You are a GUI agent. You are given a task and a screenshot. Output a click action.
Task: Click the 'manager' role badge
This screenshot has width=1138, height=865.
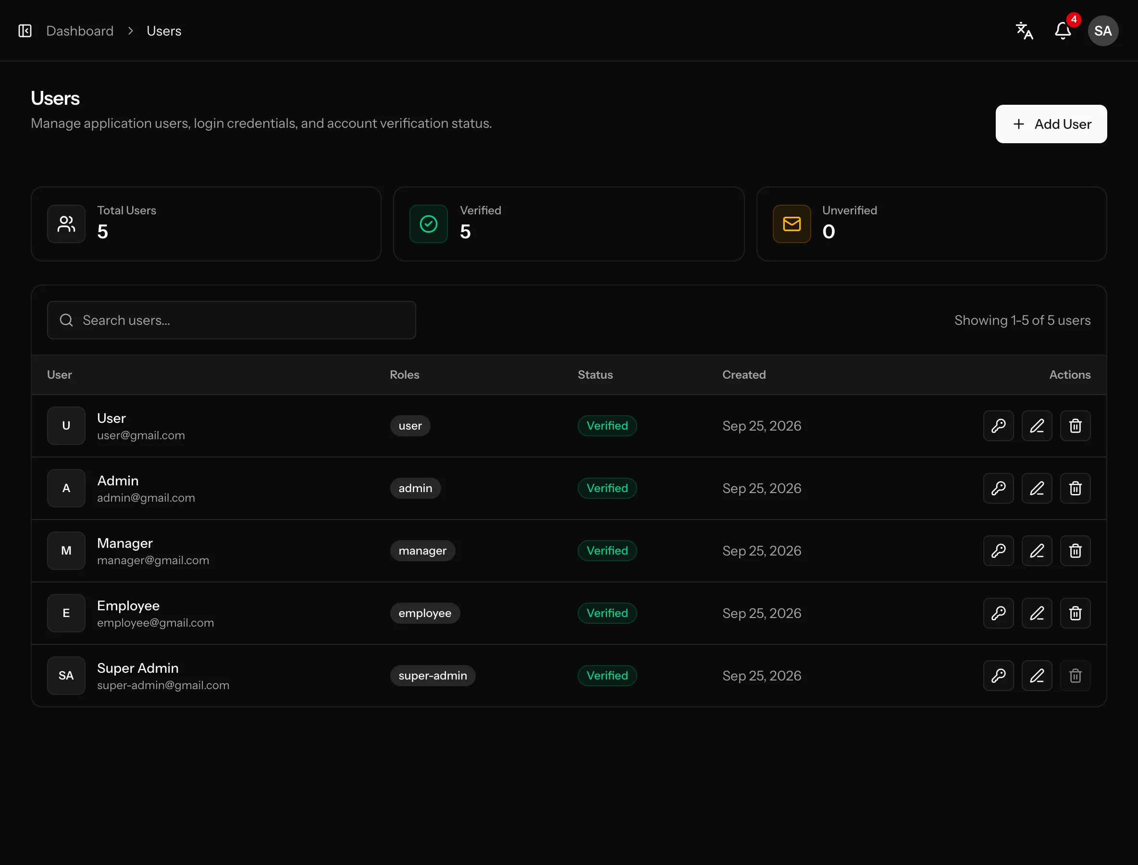[422, 551]
